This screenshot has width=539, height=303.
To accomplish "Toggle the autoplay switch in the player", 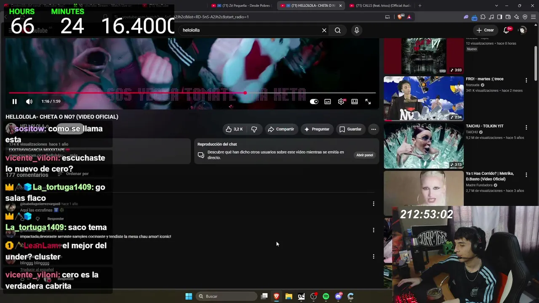I will tap(314, 101).
